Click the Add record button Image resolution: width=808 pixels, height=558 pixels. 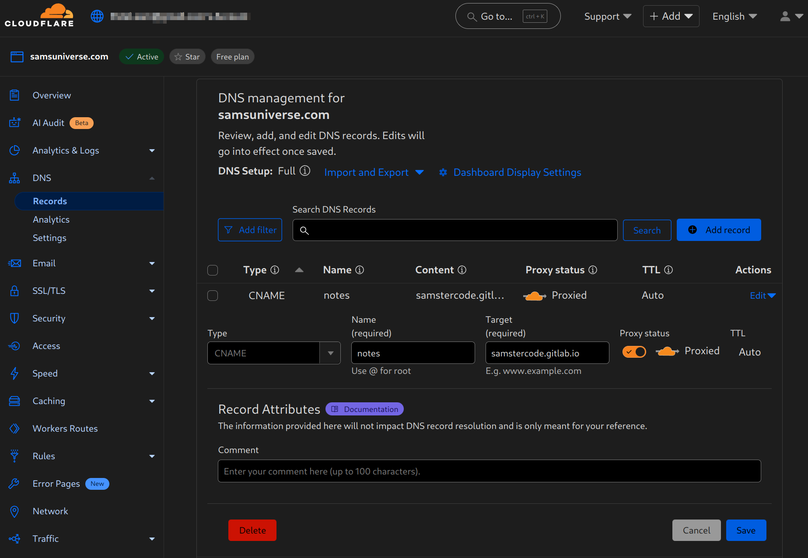[x=718, y=230]
